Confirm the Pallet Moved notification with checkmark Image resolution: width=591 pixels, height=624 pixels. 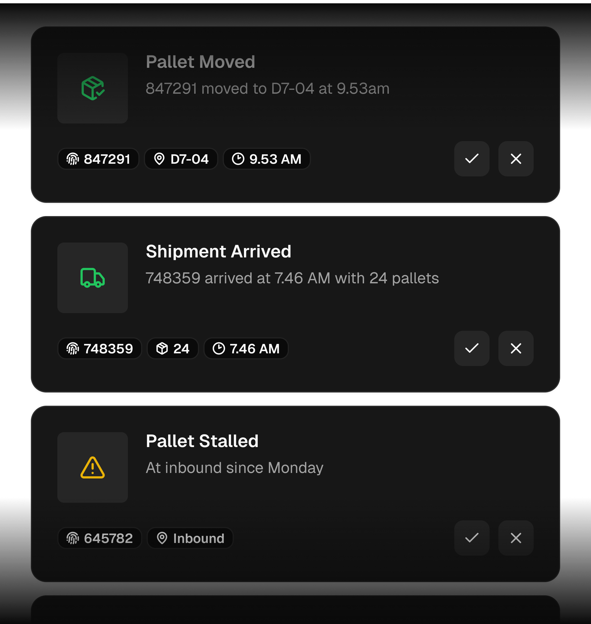[472, 159]
